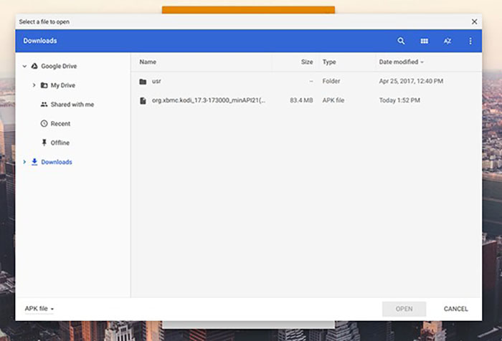Click the Google Drive triangle icon
The width and height of the screenshot is (502, 341).
pos(34,66)
